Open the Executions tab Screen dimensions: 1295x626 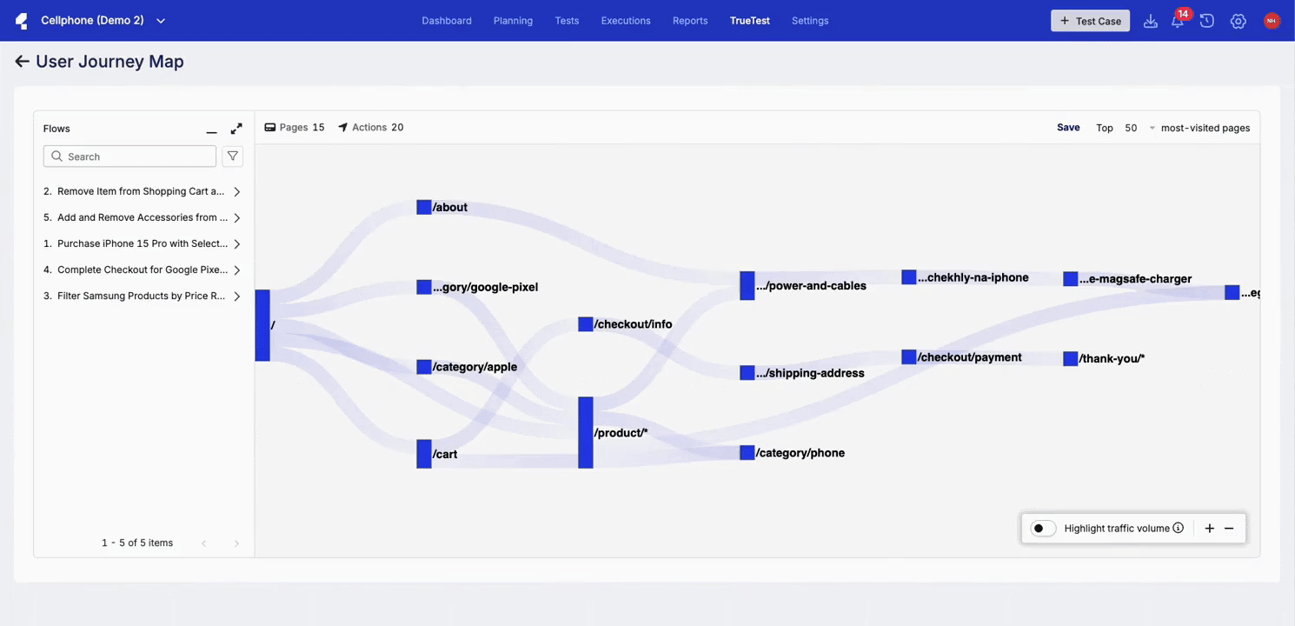coord(626,21)
